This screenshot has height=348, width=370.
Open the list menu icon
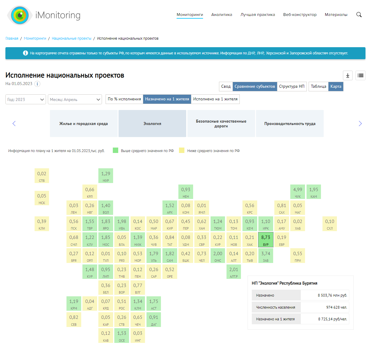(360, 75)
